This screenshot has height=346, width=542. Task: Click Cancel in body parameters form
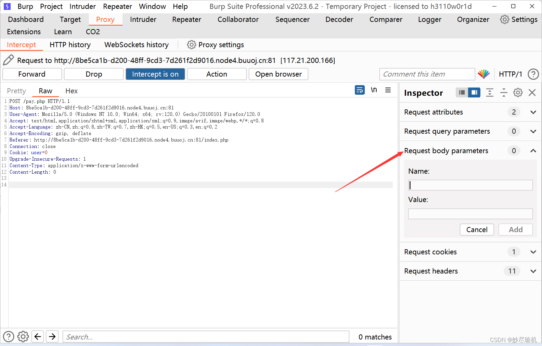pyautogui.click(x=477, y=230)
